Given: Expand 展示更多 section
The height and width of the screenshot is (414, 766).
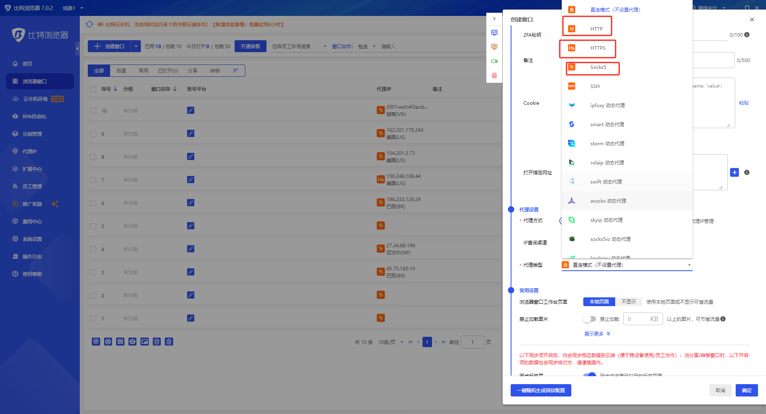Looking at the screenshot, I should click(x=597, y=334).
